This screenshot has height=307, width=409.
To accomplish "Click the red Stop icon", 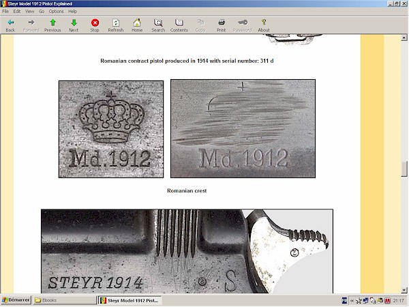I will pos(95,23).
